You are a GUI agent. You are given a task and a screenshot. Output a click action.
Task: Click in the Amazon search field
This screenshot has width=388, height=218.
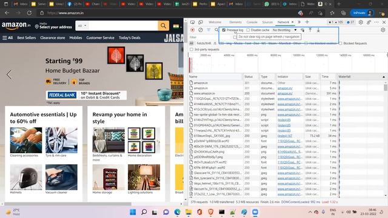pos(123,25)
